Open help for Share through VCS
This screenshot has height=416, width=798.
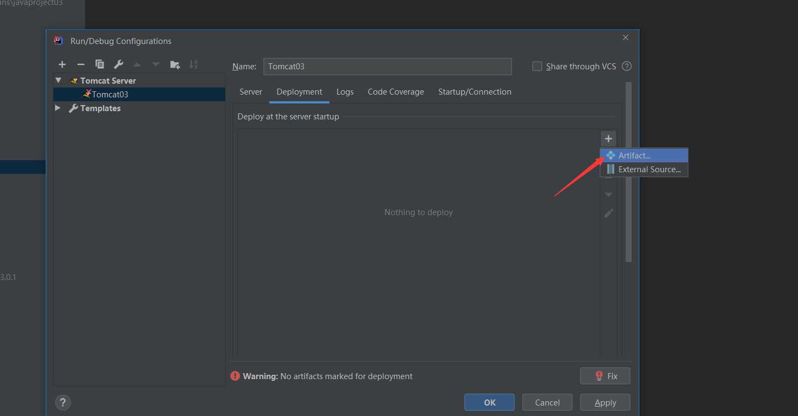tap(627, 67)
